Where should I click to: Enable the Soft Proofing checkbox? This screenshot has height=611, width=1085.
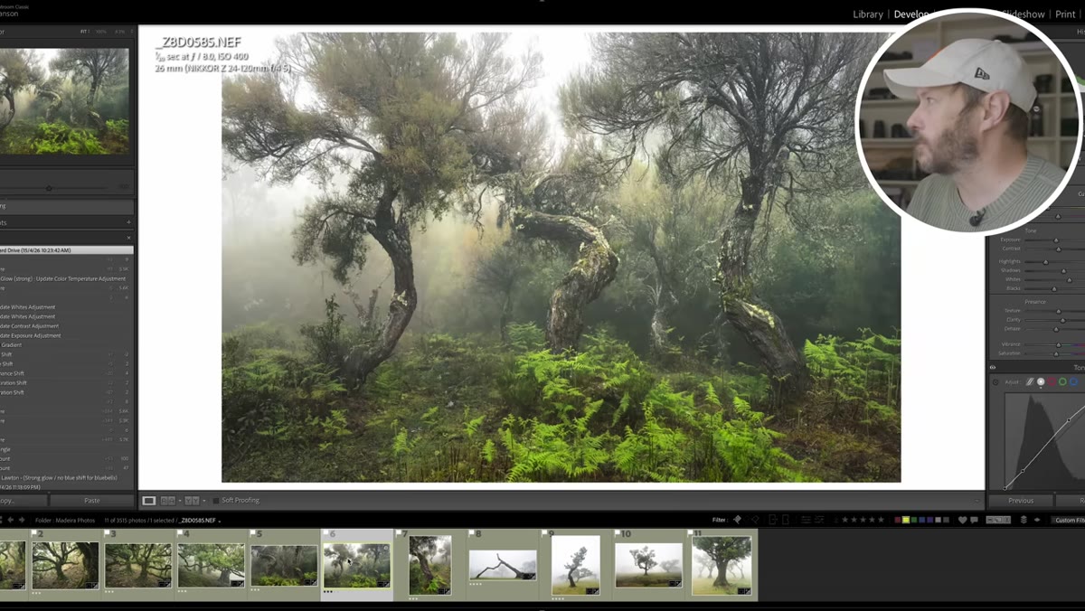point(215,500)
